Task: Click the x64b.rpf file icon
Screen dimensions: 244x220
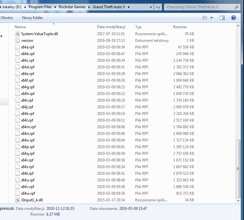Action: pyautogui.click(x=18, y=54)
